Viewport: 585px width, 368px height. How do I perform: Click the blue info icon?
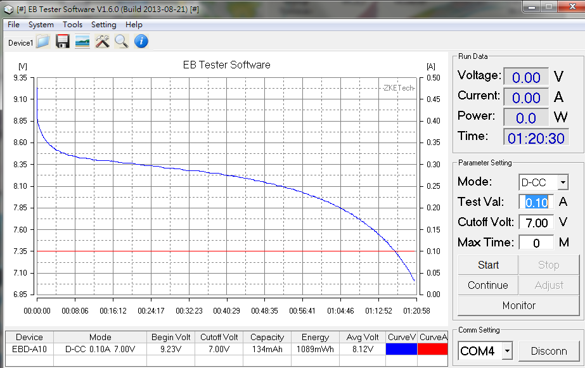coord(141,42)
